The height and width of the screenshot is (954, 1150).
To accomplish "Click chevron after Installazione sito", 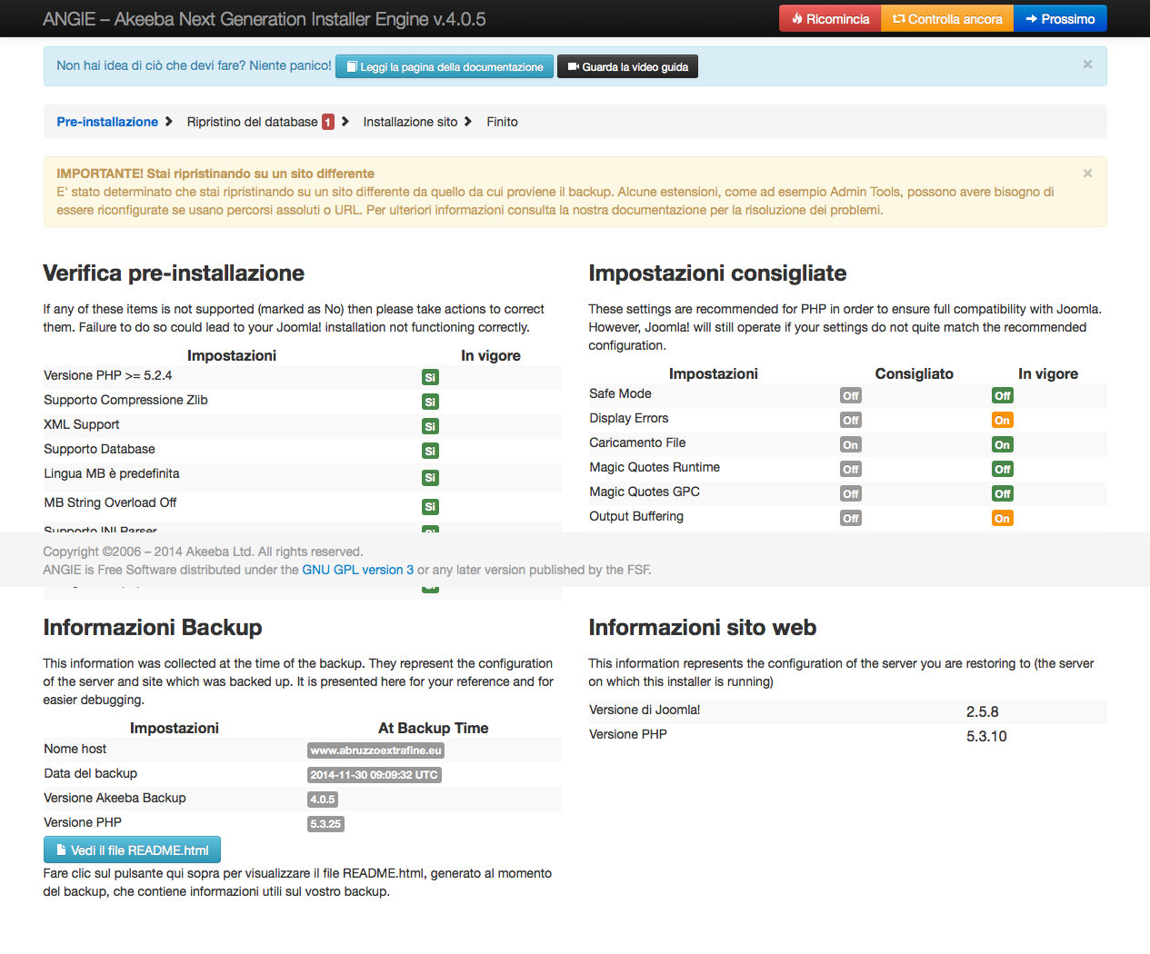I will pyautogui.click(x=468, y=122).
